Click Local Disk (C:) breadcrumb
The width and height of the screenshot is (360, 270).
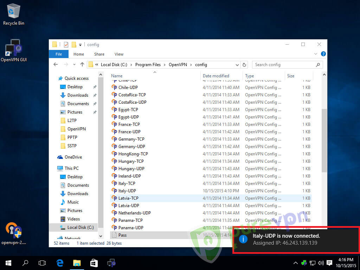click(114, 65)
